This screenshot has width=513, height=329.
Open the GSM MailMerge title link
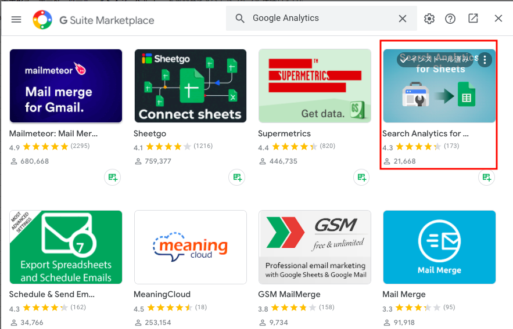[x=289, y=294]
